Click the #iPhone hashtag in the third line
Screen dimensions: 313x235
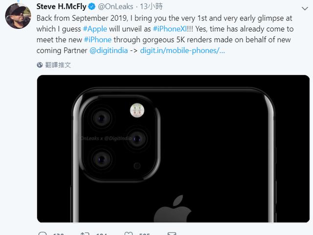point(97,39)
